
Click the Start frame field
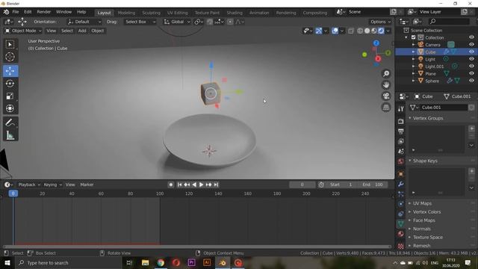coord(341,185)
